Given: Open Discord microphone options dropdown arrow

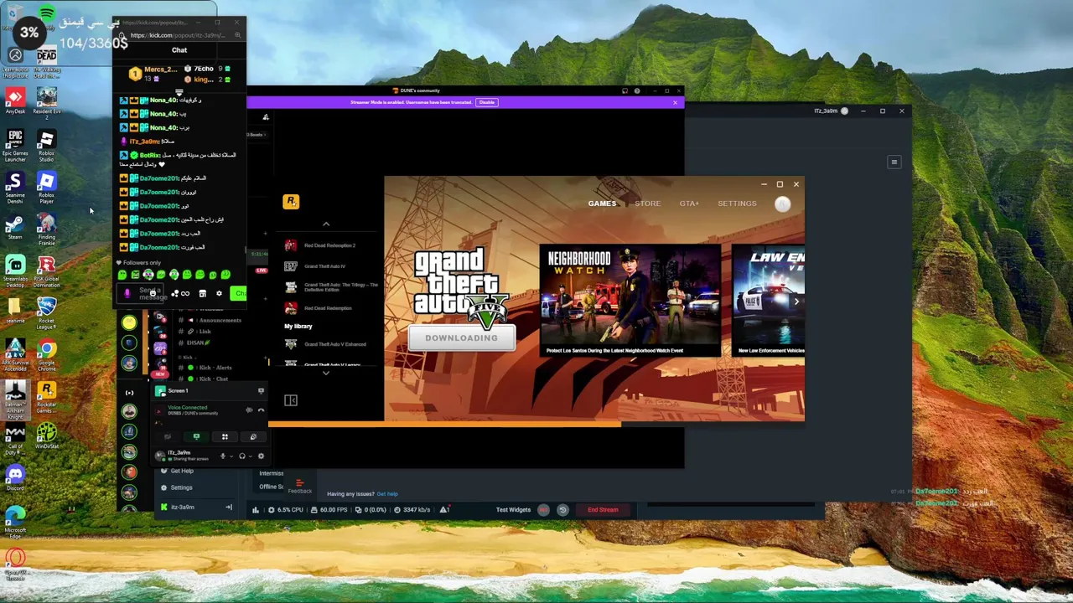Looking at the screenshot, I should 231,456.
